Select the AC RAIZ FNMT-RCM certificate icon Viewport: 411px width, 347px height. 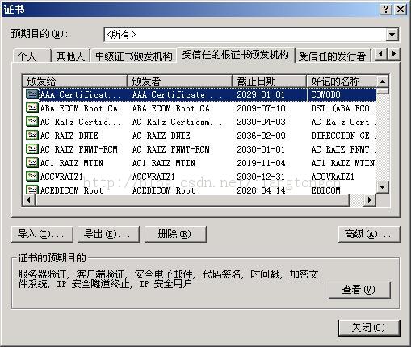tap(32, 149)
